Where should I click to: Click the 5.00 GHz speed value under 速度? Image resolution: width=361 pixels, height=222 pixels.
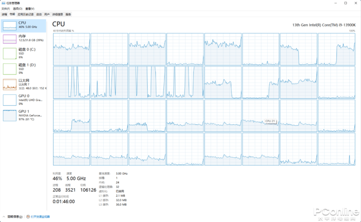(x=76, y=179)
